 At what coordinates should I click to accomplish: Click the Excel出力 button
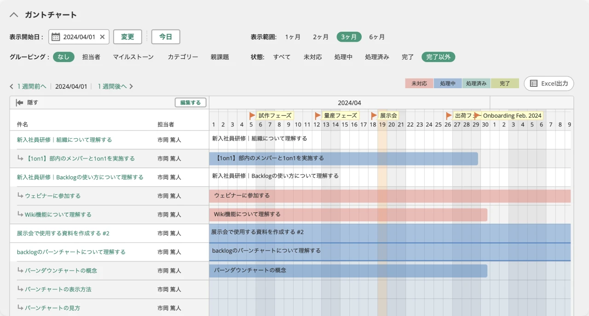coord(549,84)
